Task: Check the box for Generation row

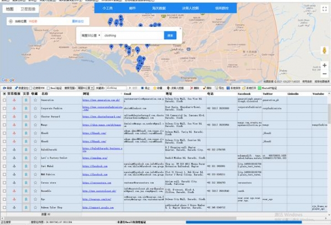Action: coord(4,100)
